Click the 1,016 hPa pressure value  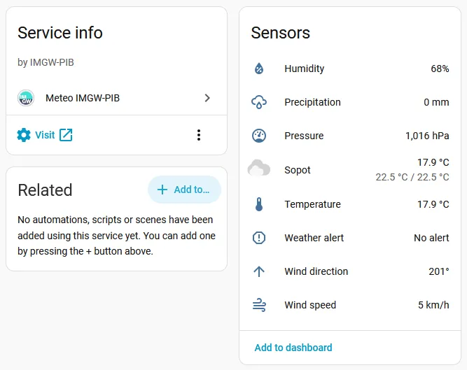tap(427, 136)
